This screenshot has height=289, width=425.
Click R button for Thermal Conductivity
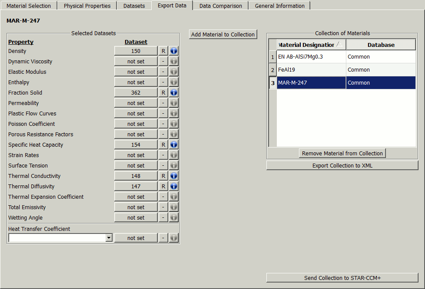click(163, 176)
